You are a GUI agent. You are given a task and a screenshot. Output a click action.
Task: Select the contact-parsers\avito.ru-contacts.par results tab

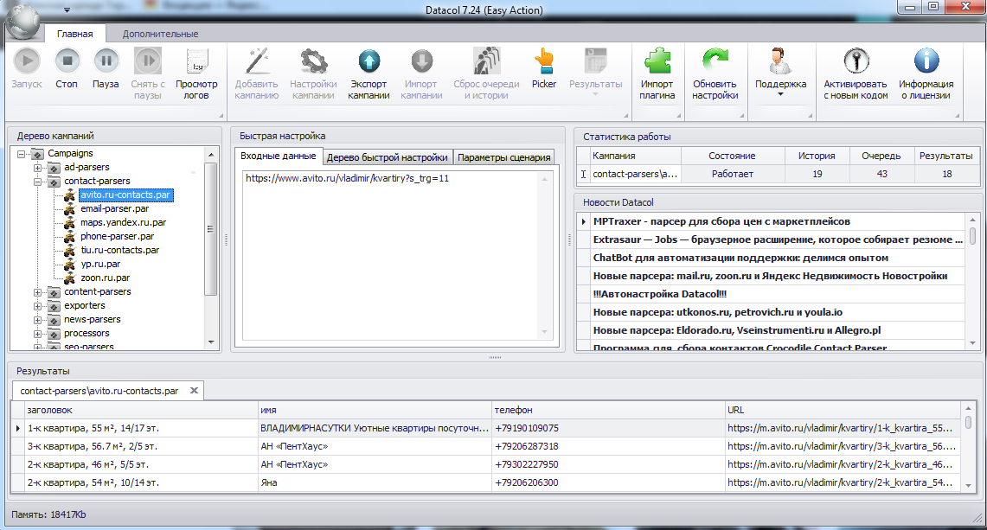click(x=99, y=391)
